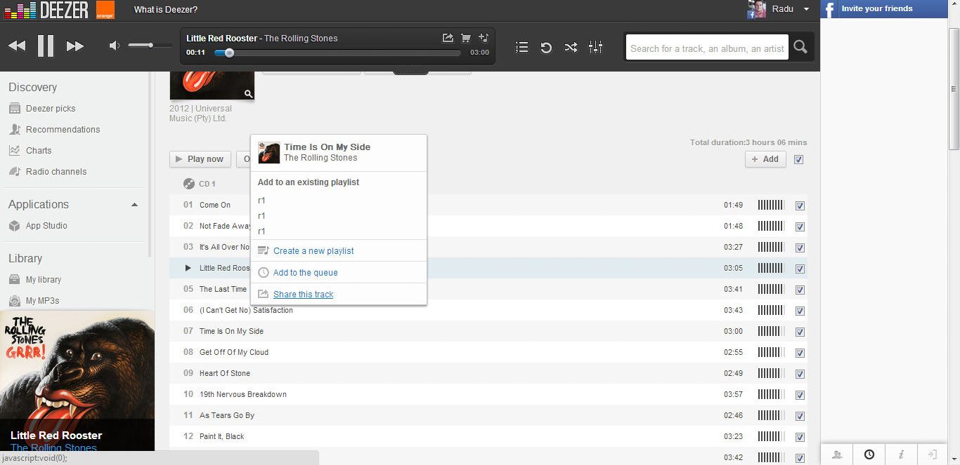Open What is Deezer? link
This screenshot has height=465, width=960.
166,10
